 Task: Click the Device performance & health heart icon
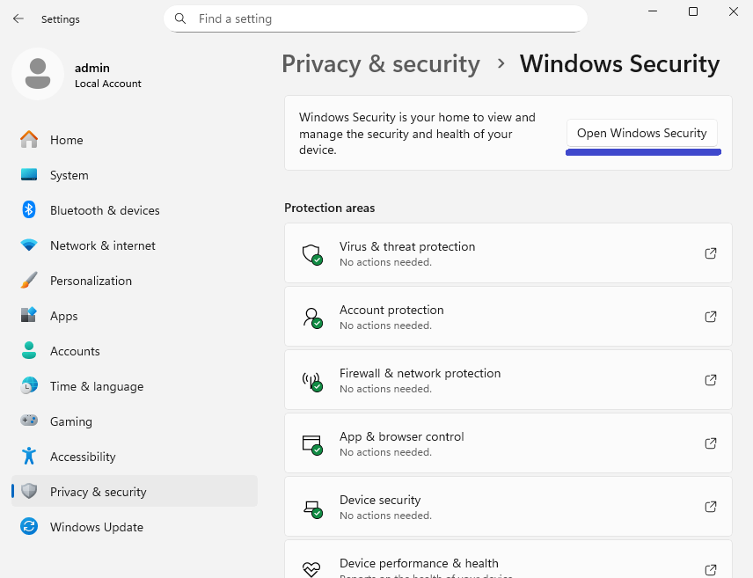click(x=311, y=569)
